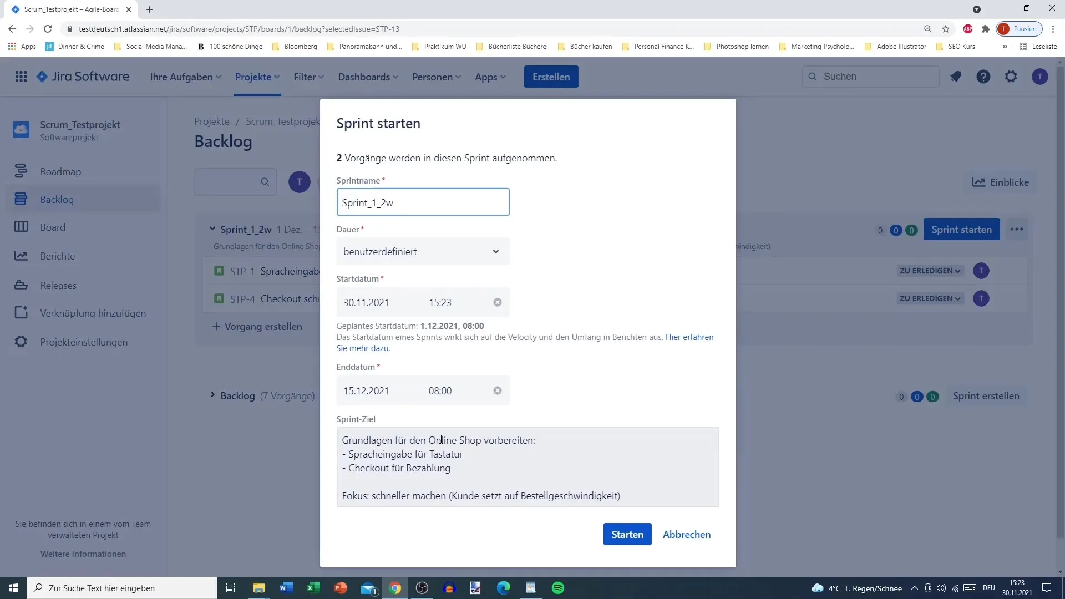Open STP-1 status ZU ERLEDIGEN dropdown
Screen dimensions: 1065x599
(x=930, y=271)
